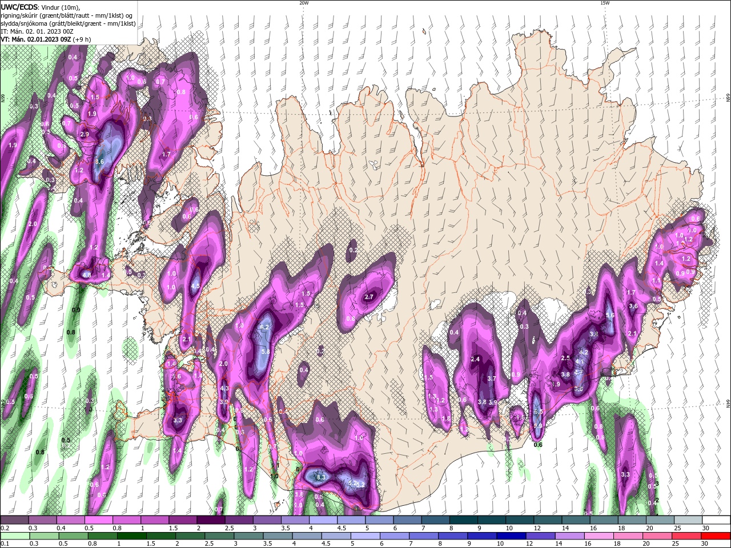Select the 'IT: Mán. 02. 01. 2023 00Z' line
Image resolution: width=731 pixels, height=548 pixels.
pyautogui.click(x=36, y=31)
